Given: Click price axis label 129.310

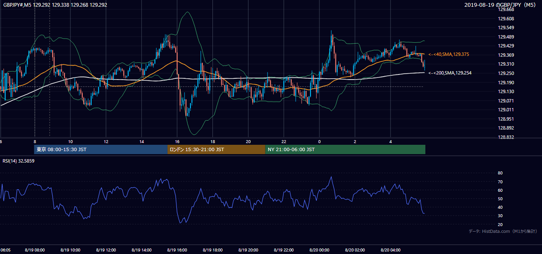Looking at the screenshot, I should click(x=506, y=64).
